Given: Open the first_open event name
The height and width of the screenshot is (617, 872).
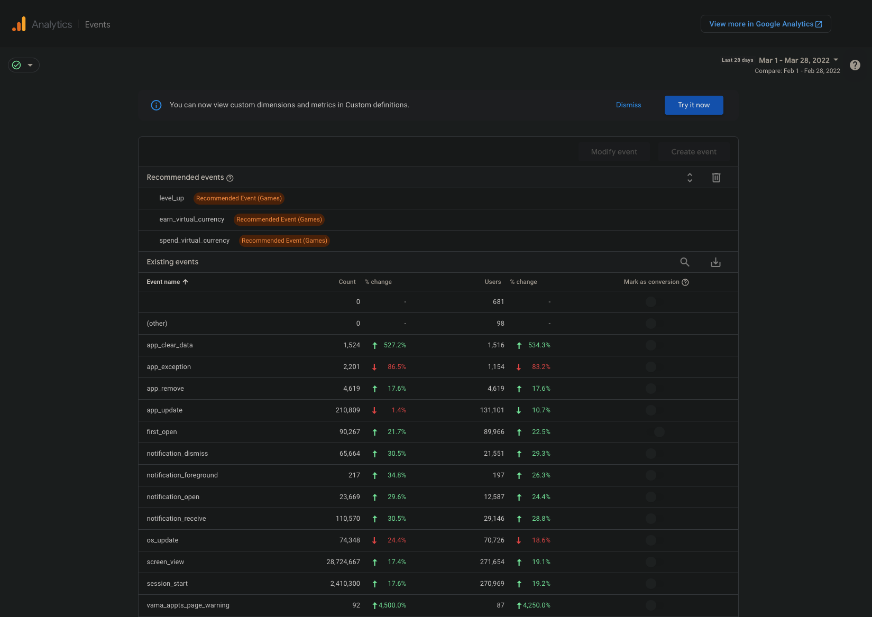Looking at the screenshot, I should (162, 432).
